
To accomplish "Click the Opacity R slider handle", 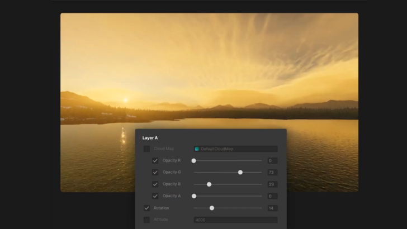I will click(194, 161).
